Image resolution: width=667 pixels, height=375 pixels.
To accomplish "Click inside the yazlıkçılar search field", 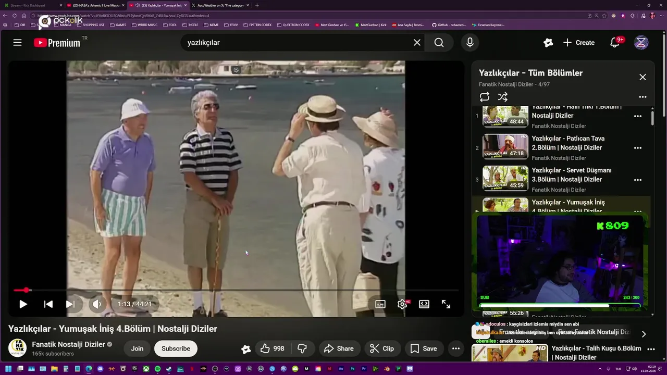I will tap(297, 43).
